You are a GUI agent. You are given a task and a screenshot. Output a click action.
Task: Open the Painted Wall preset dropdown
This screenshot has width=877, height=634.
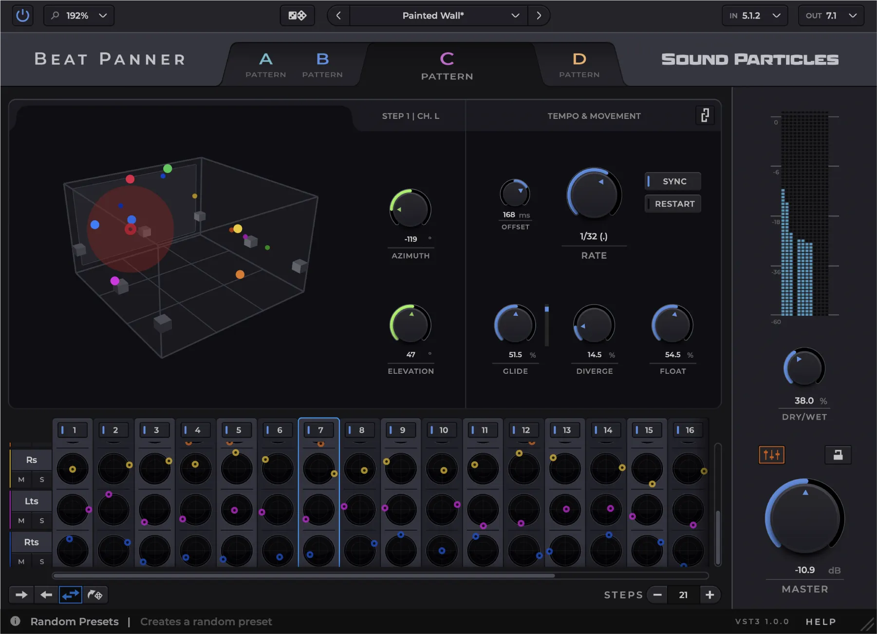click(x=438, y=16)
